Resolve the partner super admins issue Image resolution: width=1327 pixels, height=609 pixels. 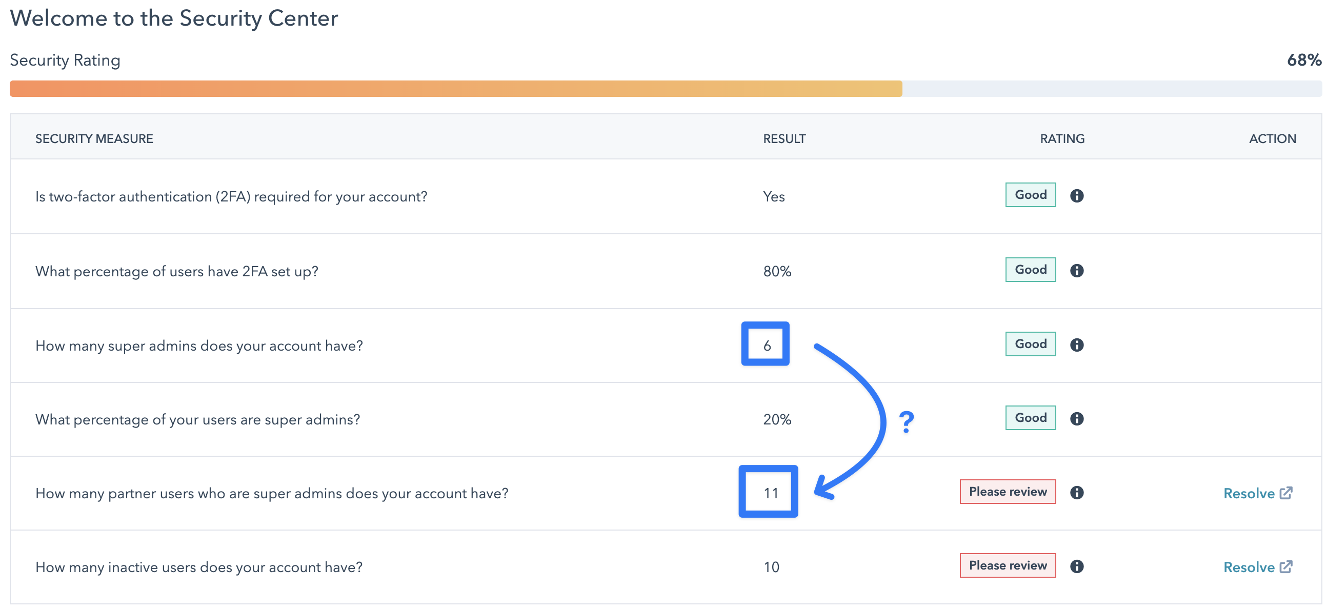(1249, 494)
